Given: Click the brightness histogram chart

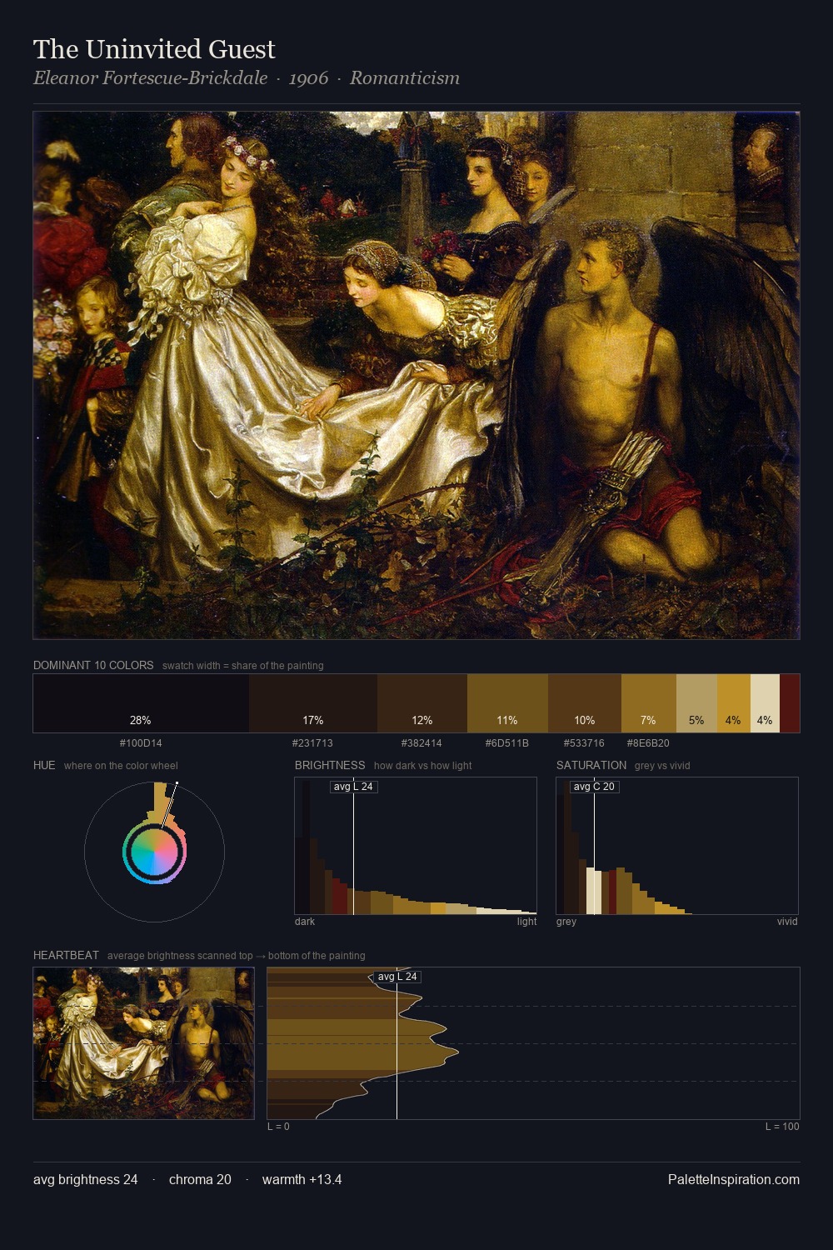Looking at the screenshot, I should (416, 846).
